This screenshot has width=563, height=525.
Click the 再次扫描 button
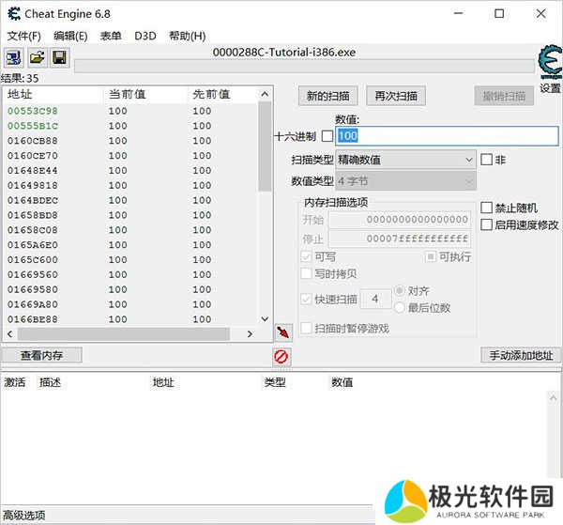(396, 96)
